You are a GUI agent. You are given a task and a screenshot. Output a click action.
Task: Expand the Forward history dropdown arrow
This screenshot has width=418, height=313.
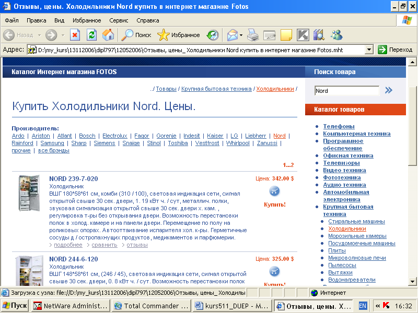coord(63,35)
